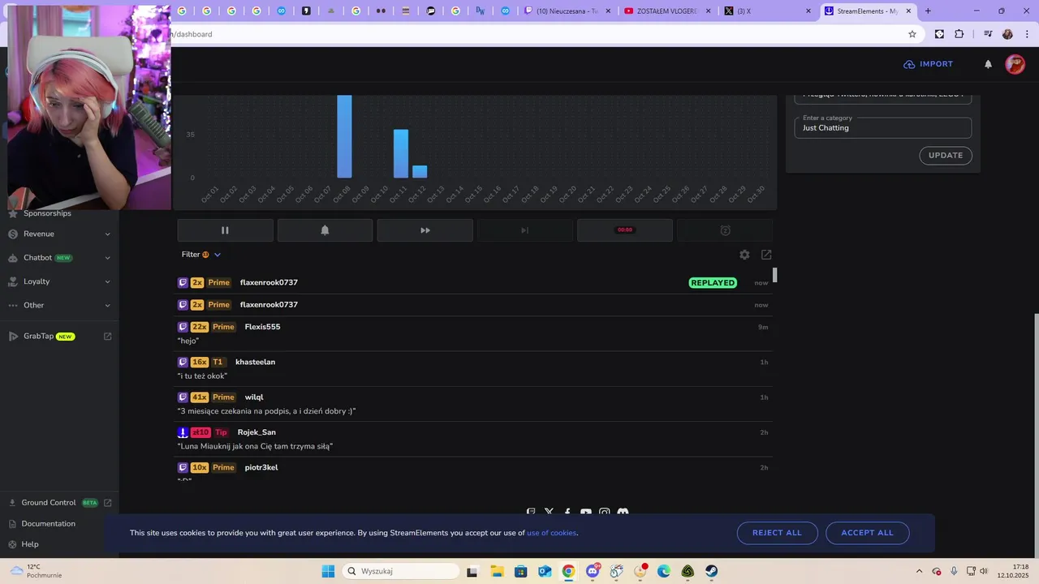1039x584 pixels.
Task: Open Help from the sidebar
Action: (x=29, y=544)
